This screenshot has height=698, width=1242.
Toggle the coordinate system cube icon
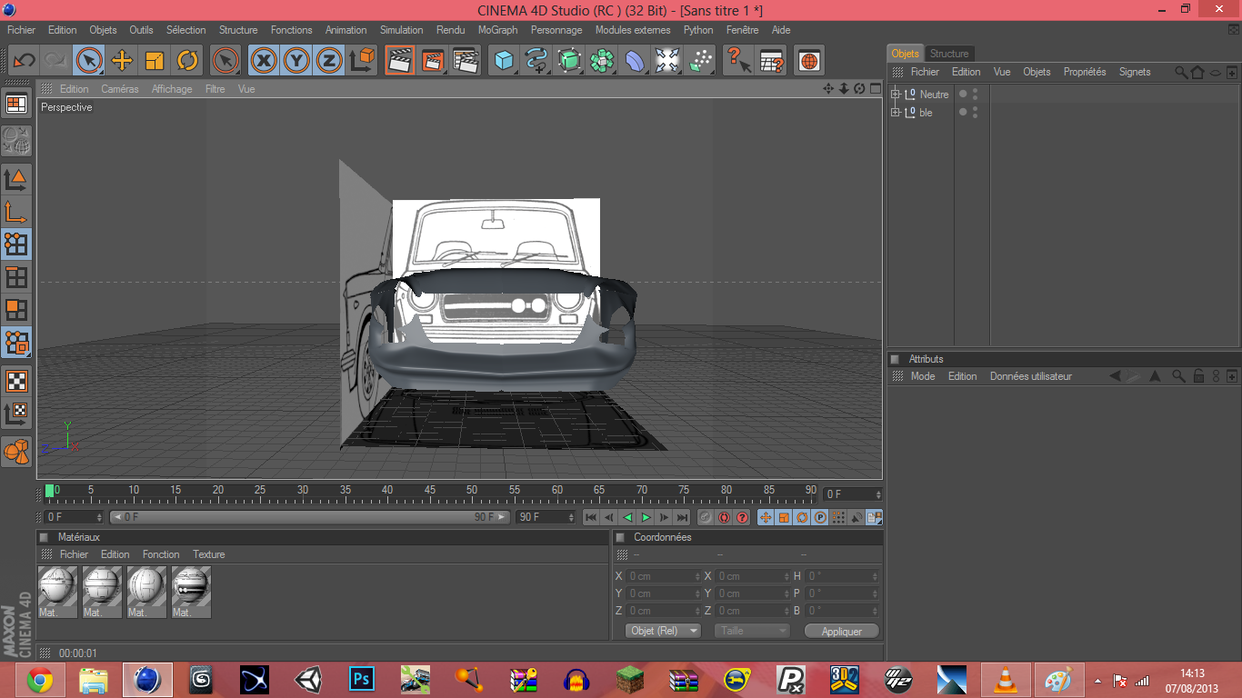(x=363, y=61)
